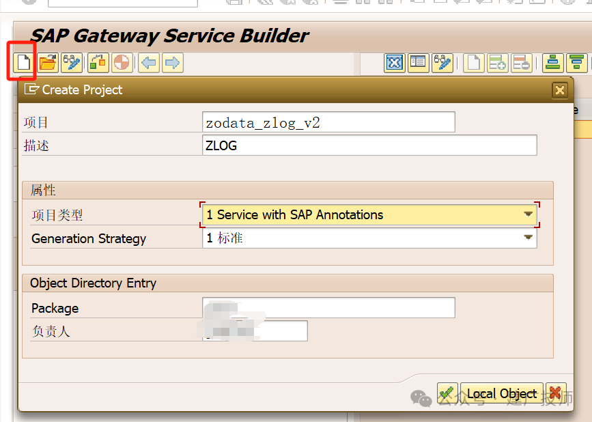
Task: Cancel dialog with the red X button
Action: 556,393
